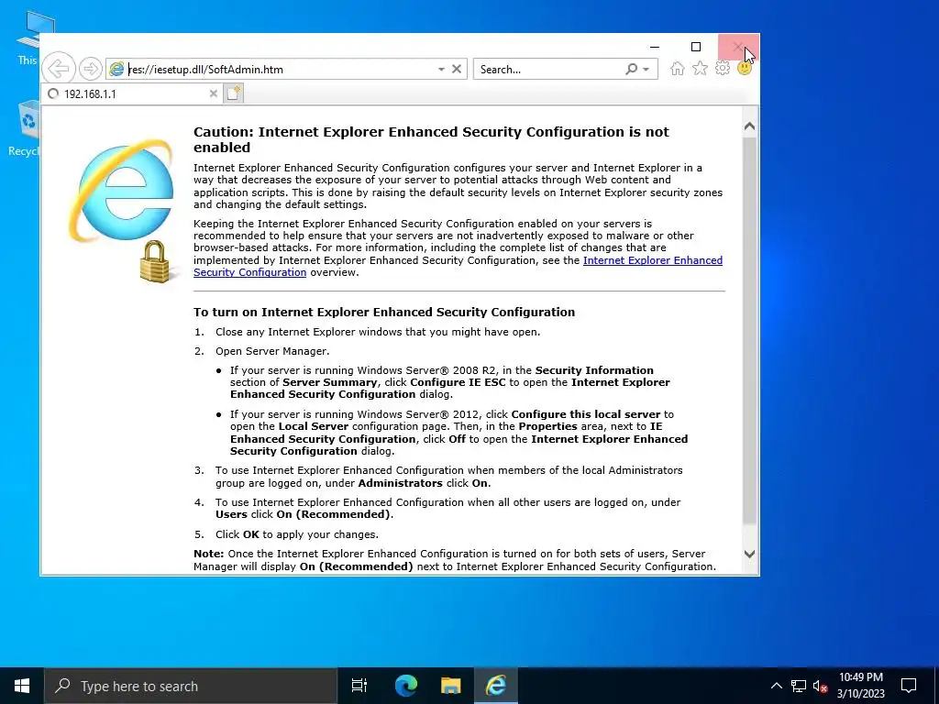939x704 pixels.
Task: Close the 192.168.1.1 tab
Action: (213, 94)
